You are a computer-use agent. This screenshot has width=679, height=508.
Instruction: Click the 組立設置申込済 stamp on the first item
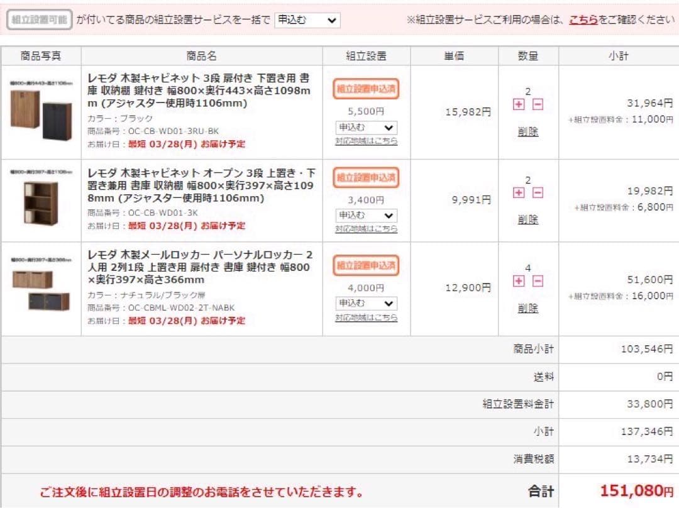[367, 90]
